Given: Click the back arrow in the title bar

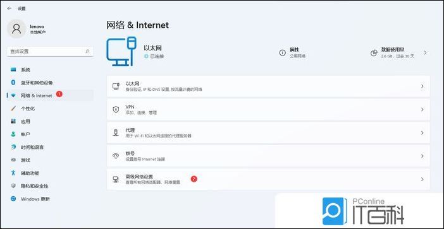Looking at the screenshot, I should coord(9,8).
